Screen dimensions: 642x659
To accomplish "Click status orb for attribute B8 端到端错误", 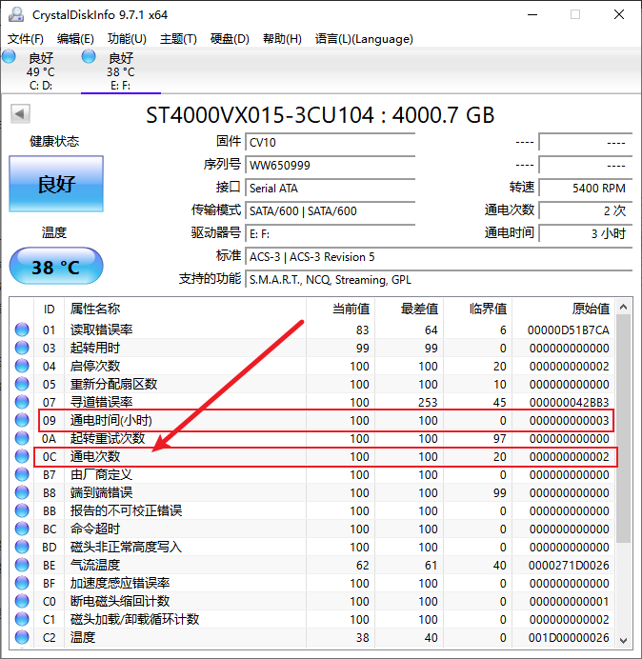I will (x=22, y=492).
